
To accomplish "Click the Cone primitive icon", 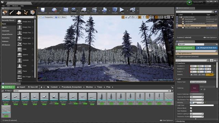I will pyautogui.click(x=20, y=66).
